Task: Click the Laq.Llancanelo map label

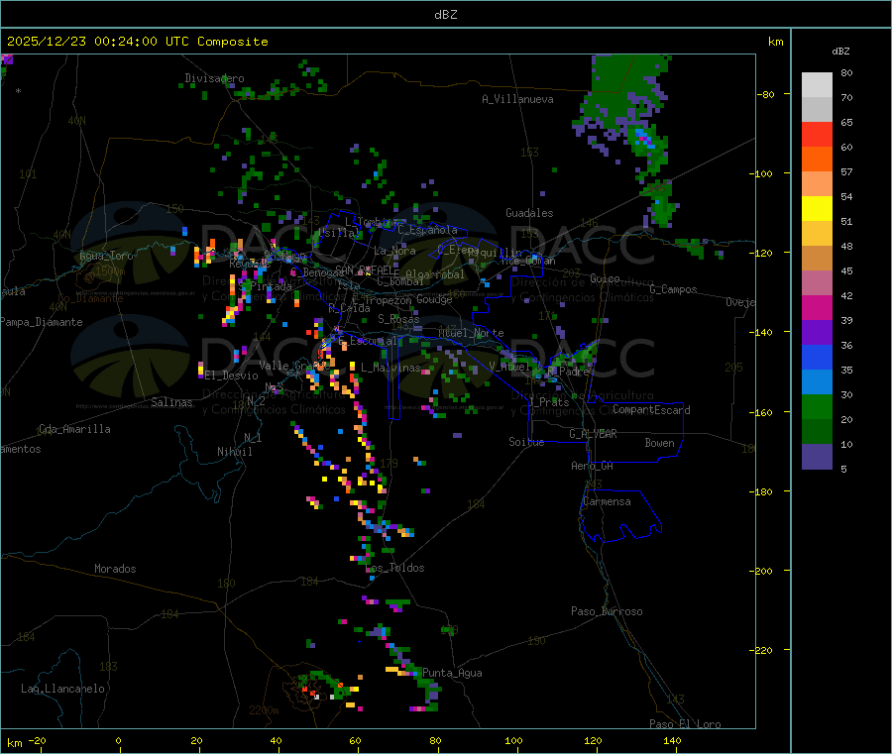Action: [x=62, y=689]
